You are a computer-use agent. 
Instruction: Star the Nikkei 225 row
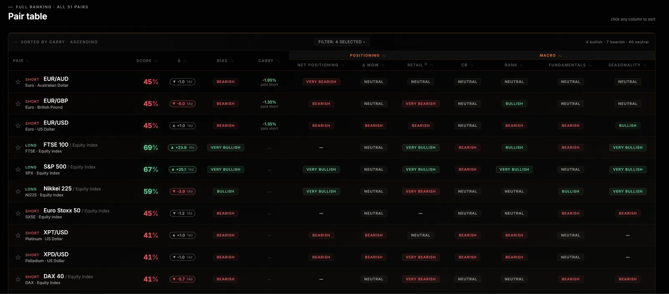pyautogui.click(x=18, y=191)
